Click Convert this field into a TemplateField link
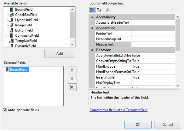The width and height of the screenshot is (184, 131). (119, 110)
